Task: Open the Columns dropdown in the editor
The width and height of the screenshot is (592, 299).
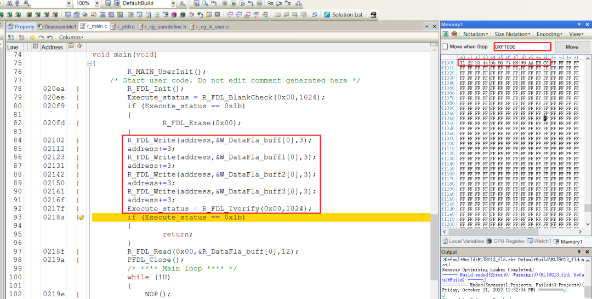Action: coord(71,37)
